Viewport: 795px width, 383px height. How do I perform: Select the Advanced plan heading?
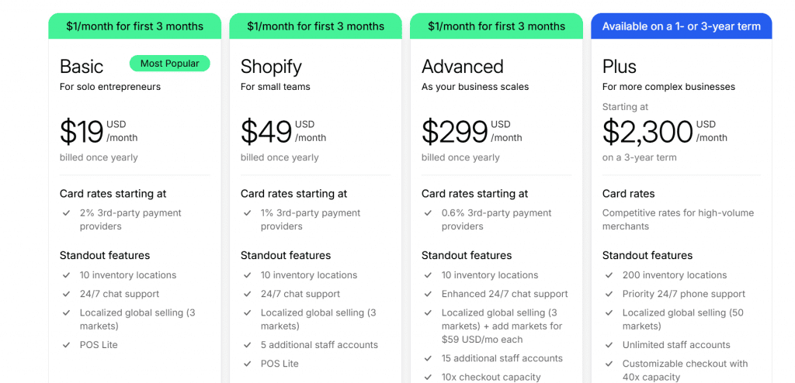tap(463, 67)
